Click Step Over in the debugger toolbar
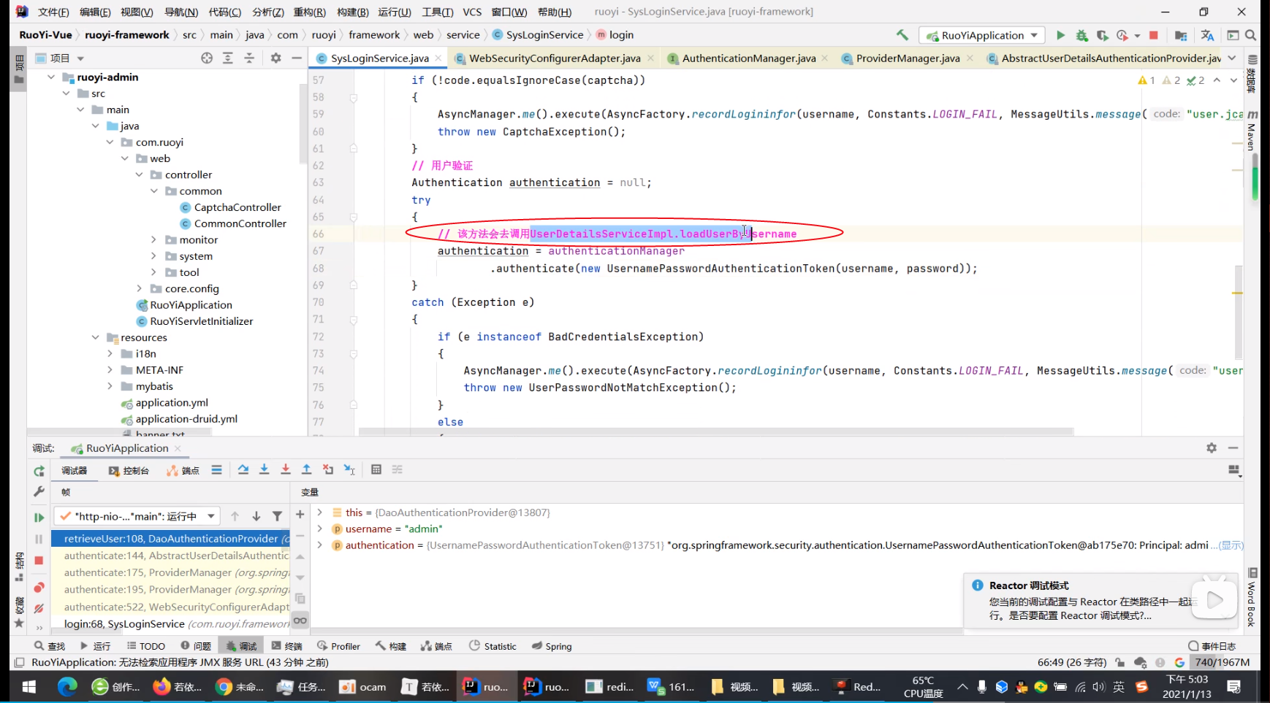The height and width of the screenshot is (703, 1270). 243,469
